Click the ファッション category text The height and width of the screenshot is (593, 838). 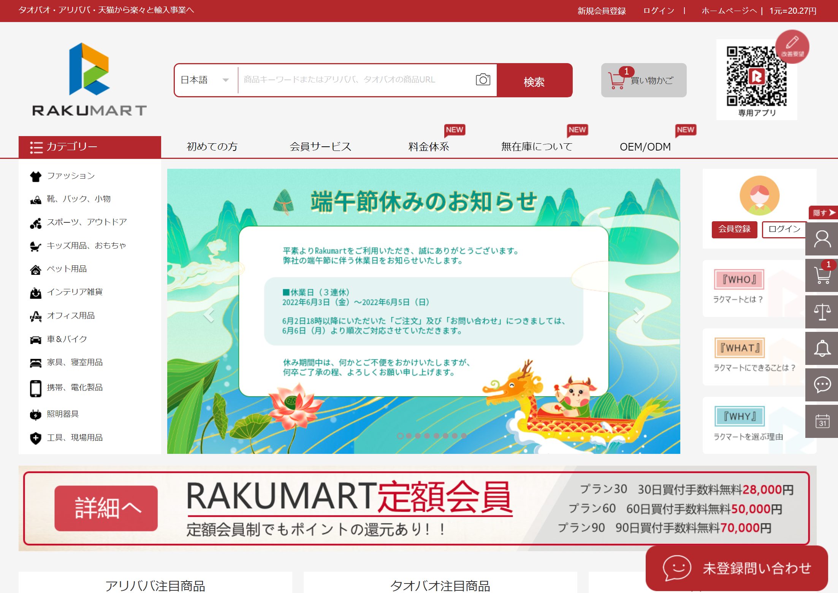pos(71,176)
